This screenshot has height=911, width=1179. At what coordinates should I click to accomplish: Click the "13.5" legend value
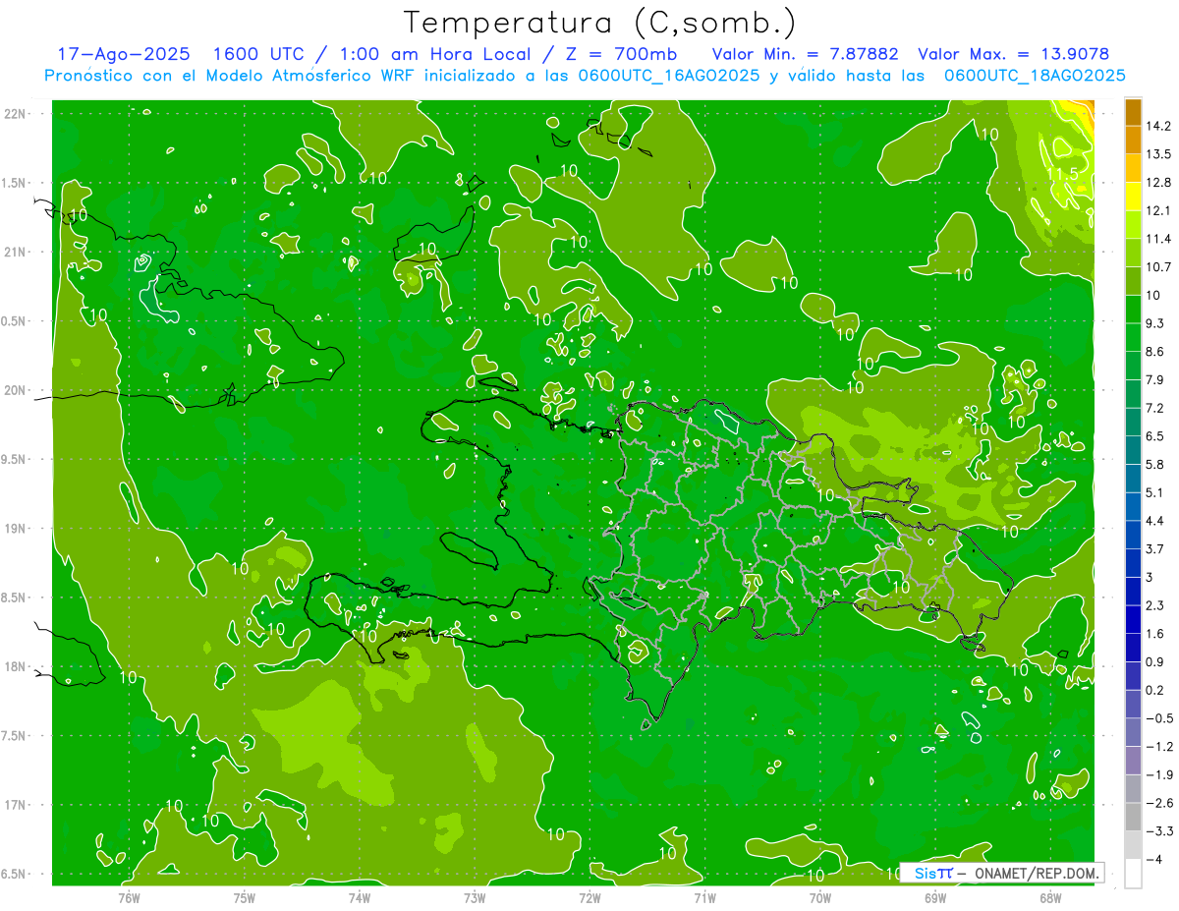pos(1159,154)
